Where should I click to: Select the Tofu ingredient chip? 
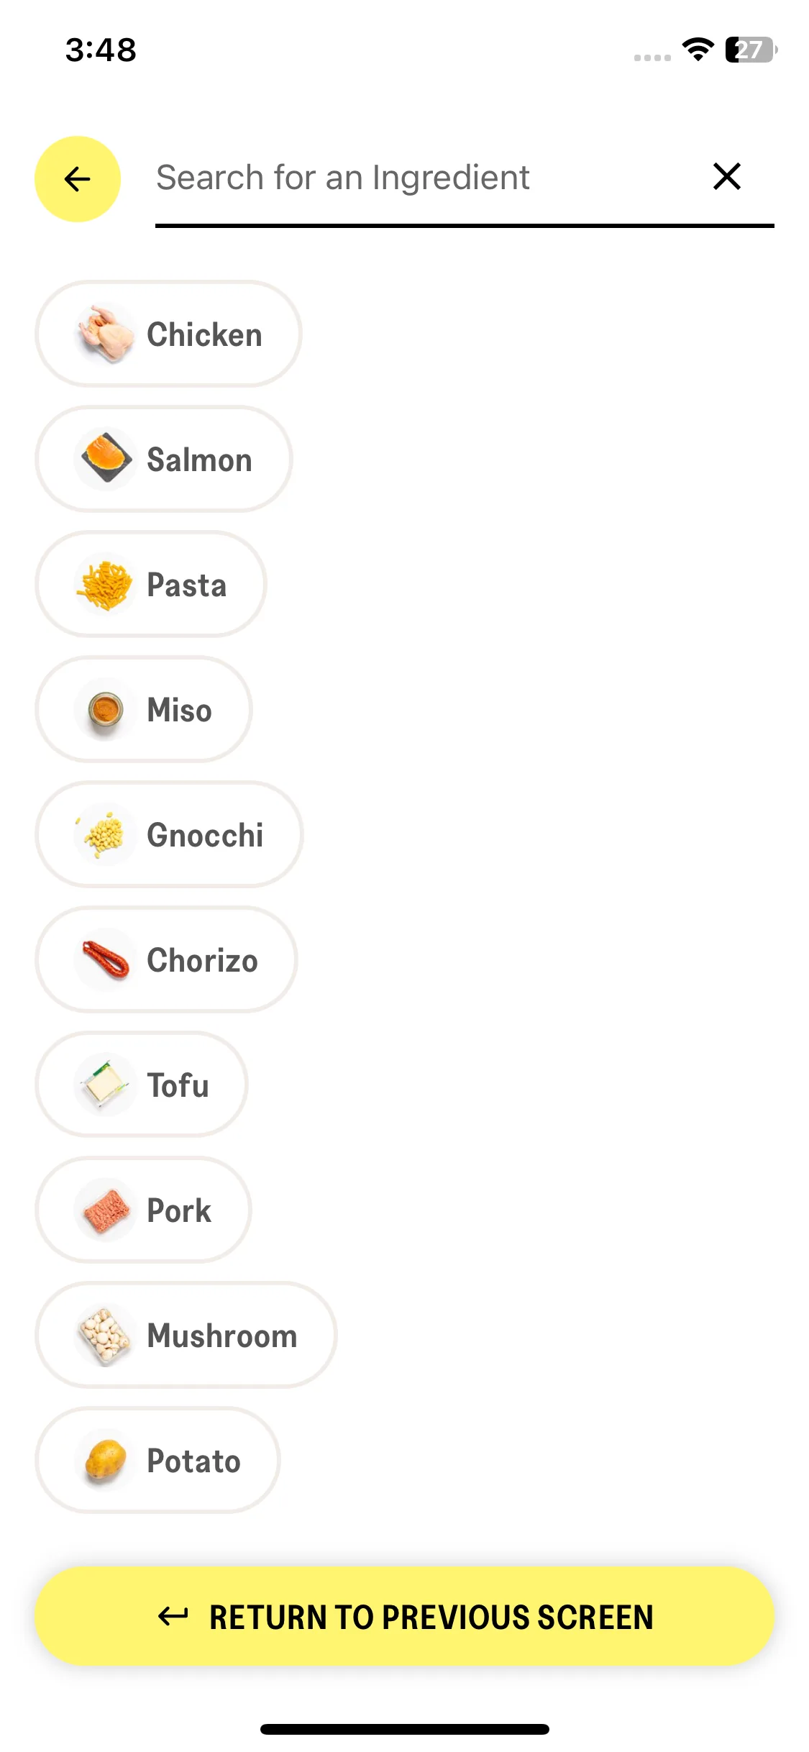pyautogui.click(x=142, y=1085)
